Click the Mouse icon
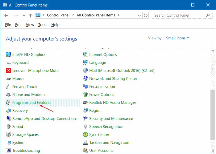 8,79
